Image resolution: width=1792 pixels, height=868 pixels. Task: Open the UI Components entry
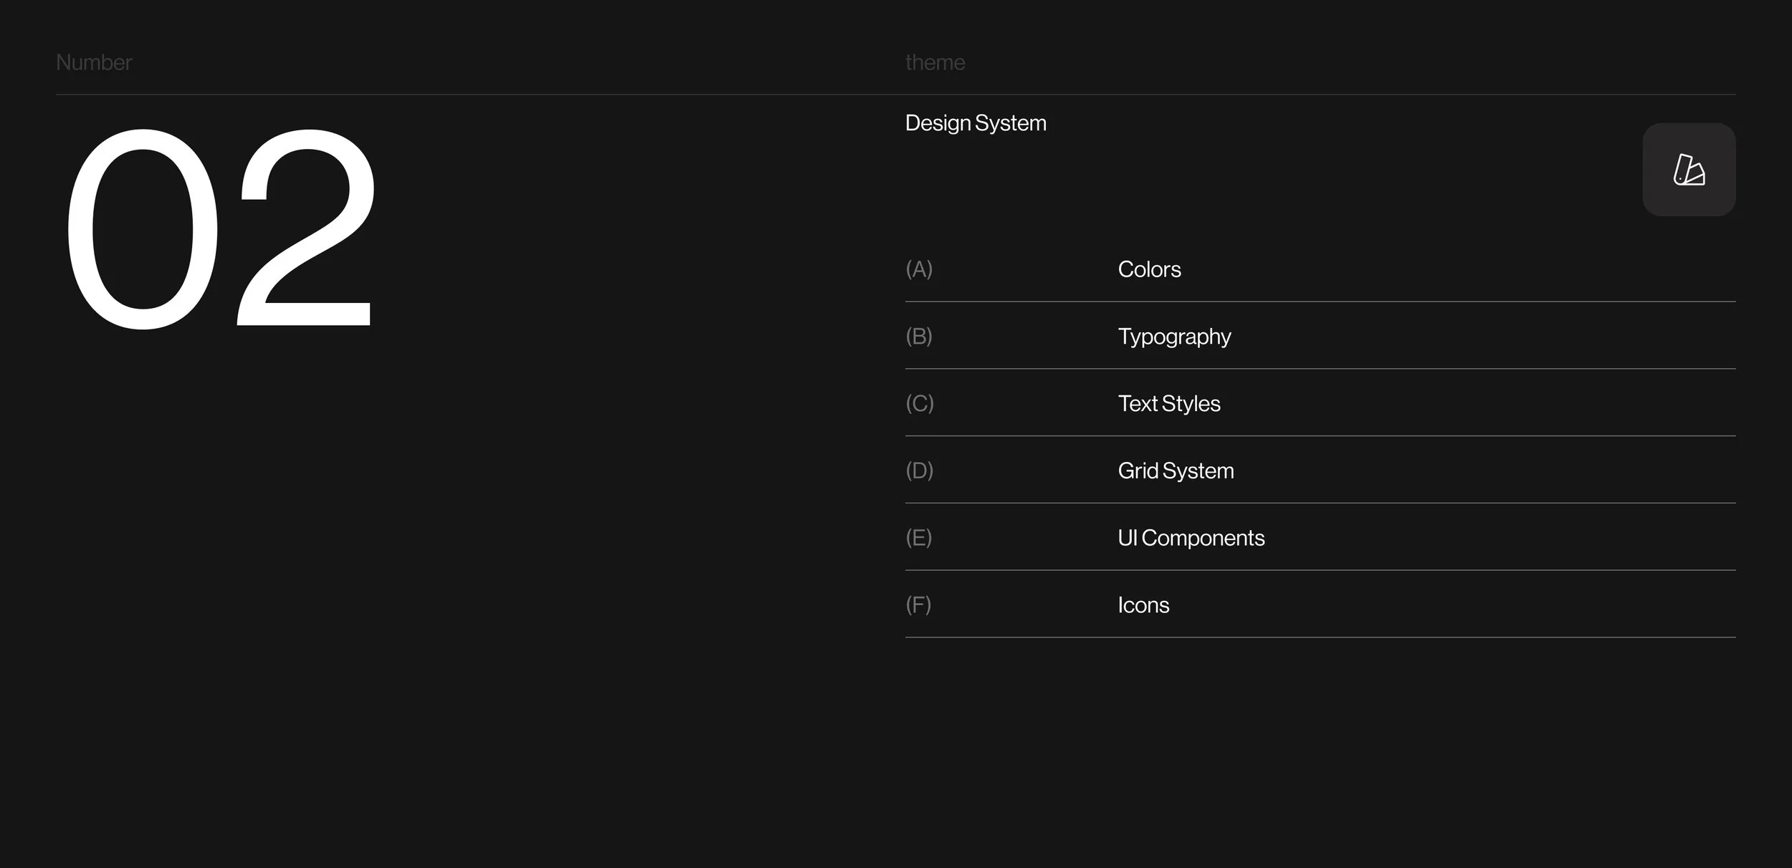1191,538
